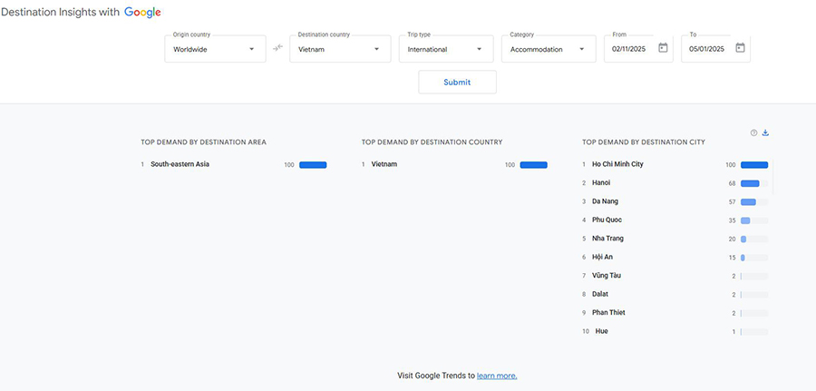Click the swap origin and destination arrows icon
This screenshot has width=816, height=391.
coord(278,48)
